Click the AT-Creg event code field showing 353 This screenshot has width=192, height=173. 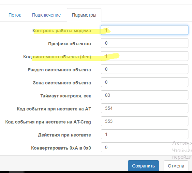coord(144,121)
